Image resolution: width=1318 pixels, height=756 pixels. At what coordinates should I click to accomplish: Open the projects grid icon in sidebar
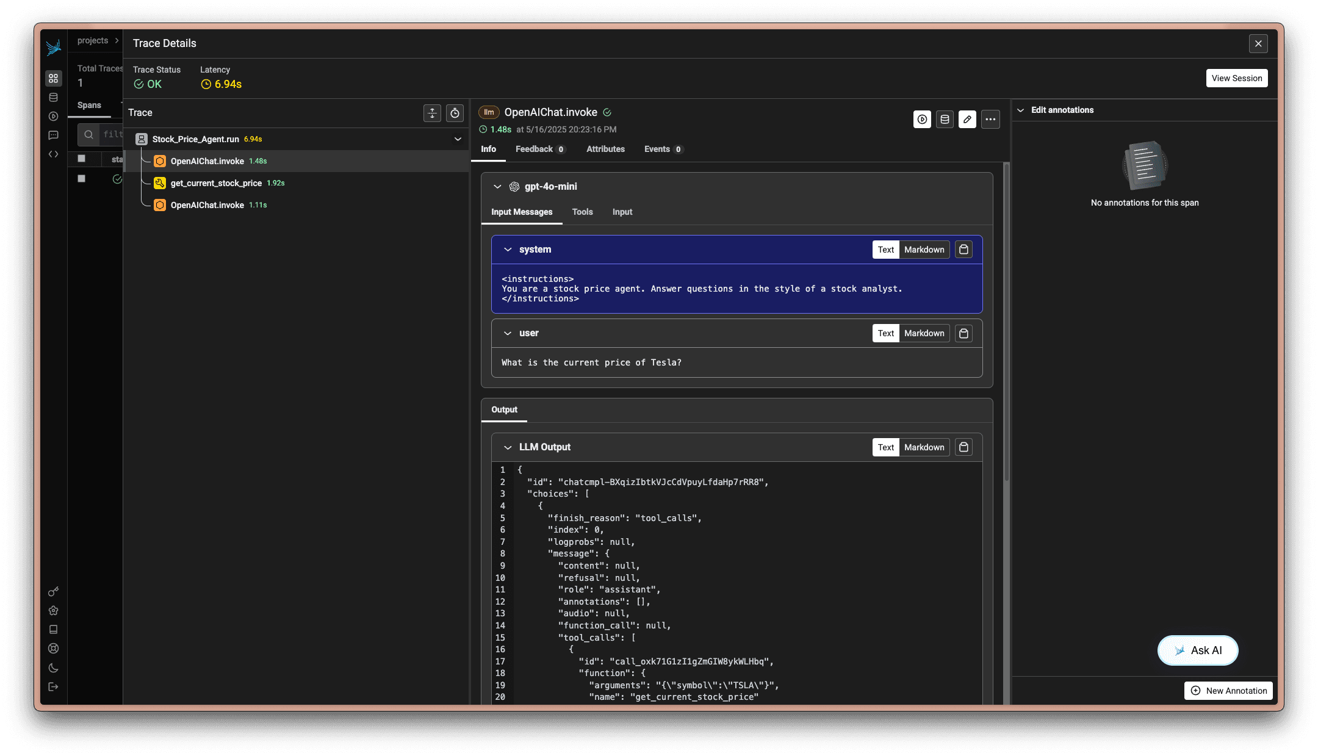[x=54, y=78]
